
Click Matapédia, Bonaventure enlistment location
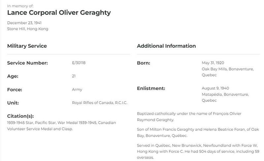coord(225,94)
